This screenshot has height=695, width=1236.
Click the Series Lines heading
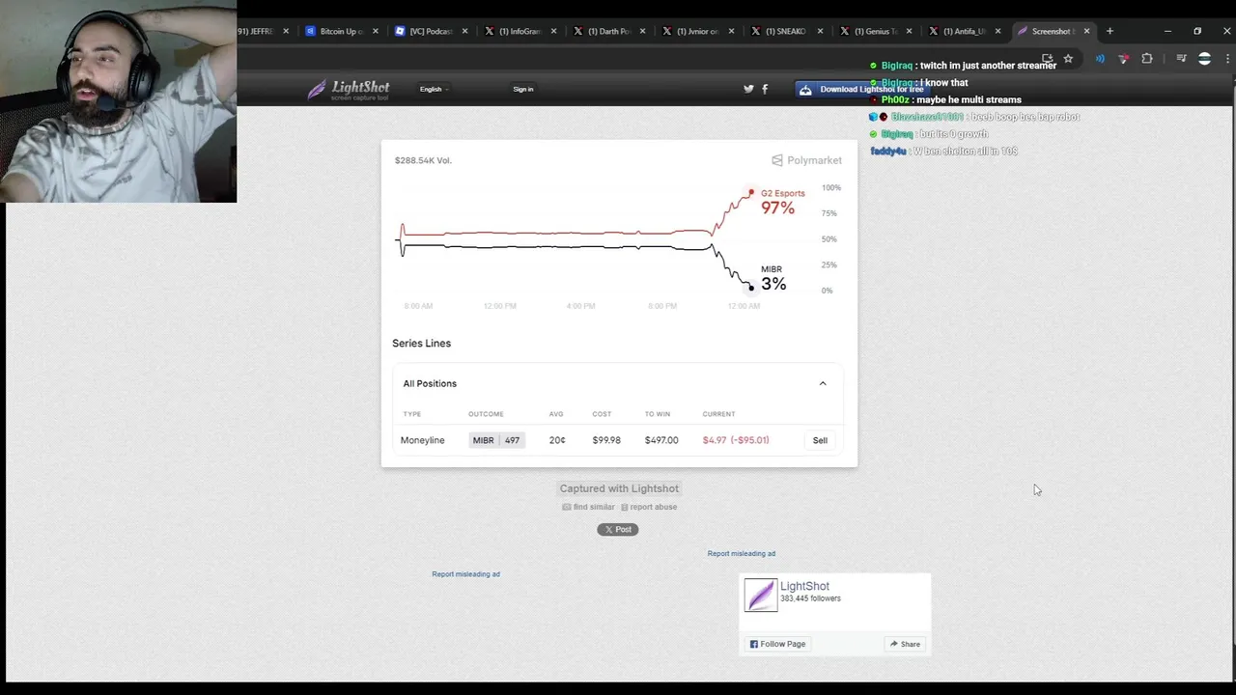click(x=421, y=343)
